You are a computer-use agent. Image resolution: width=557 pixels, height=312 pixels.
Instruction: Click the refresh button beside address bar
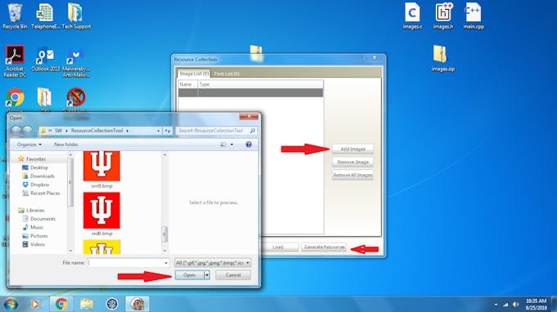click(x=167, y=131)
